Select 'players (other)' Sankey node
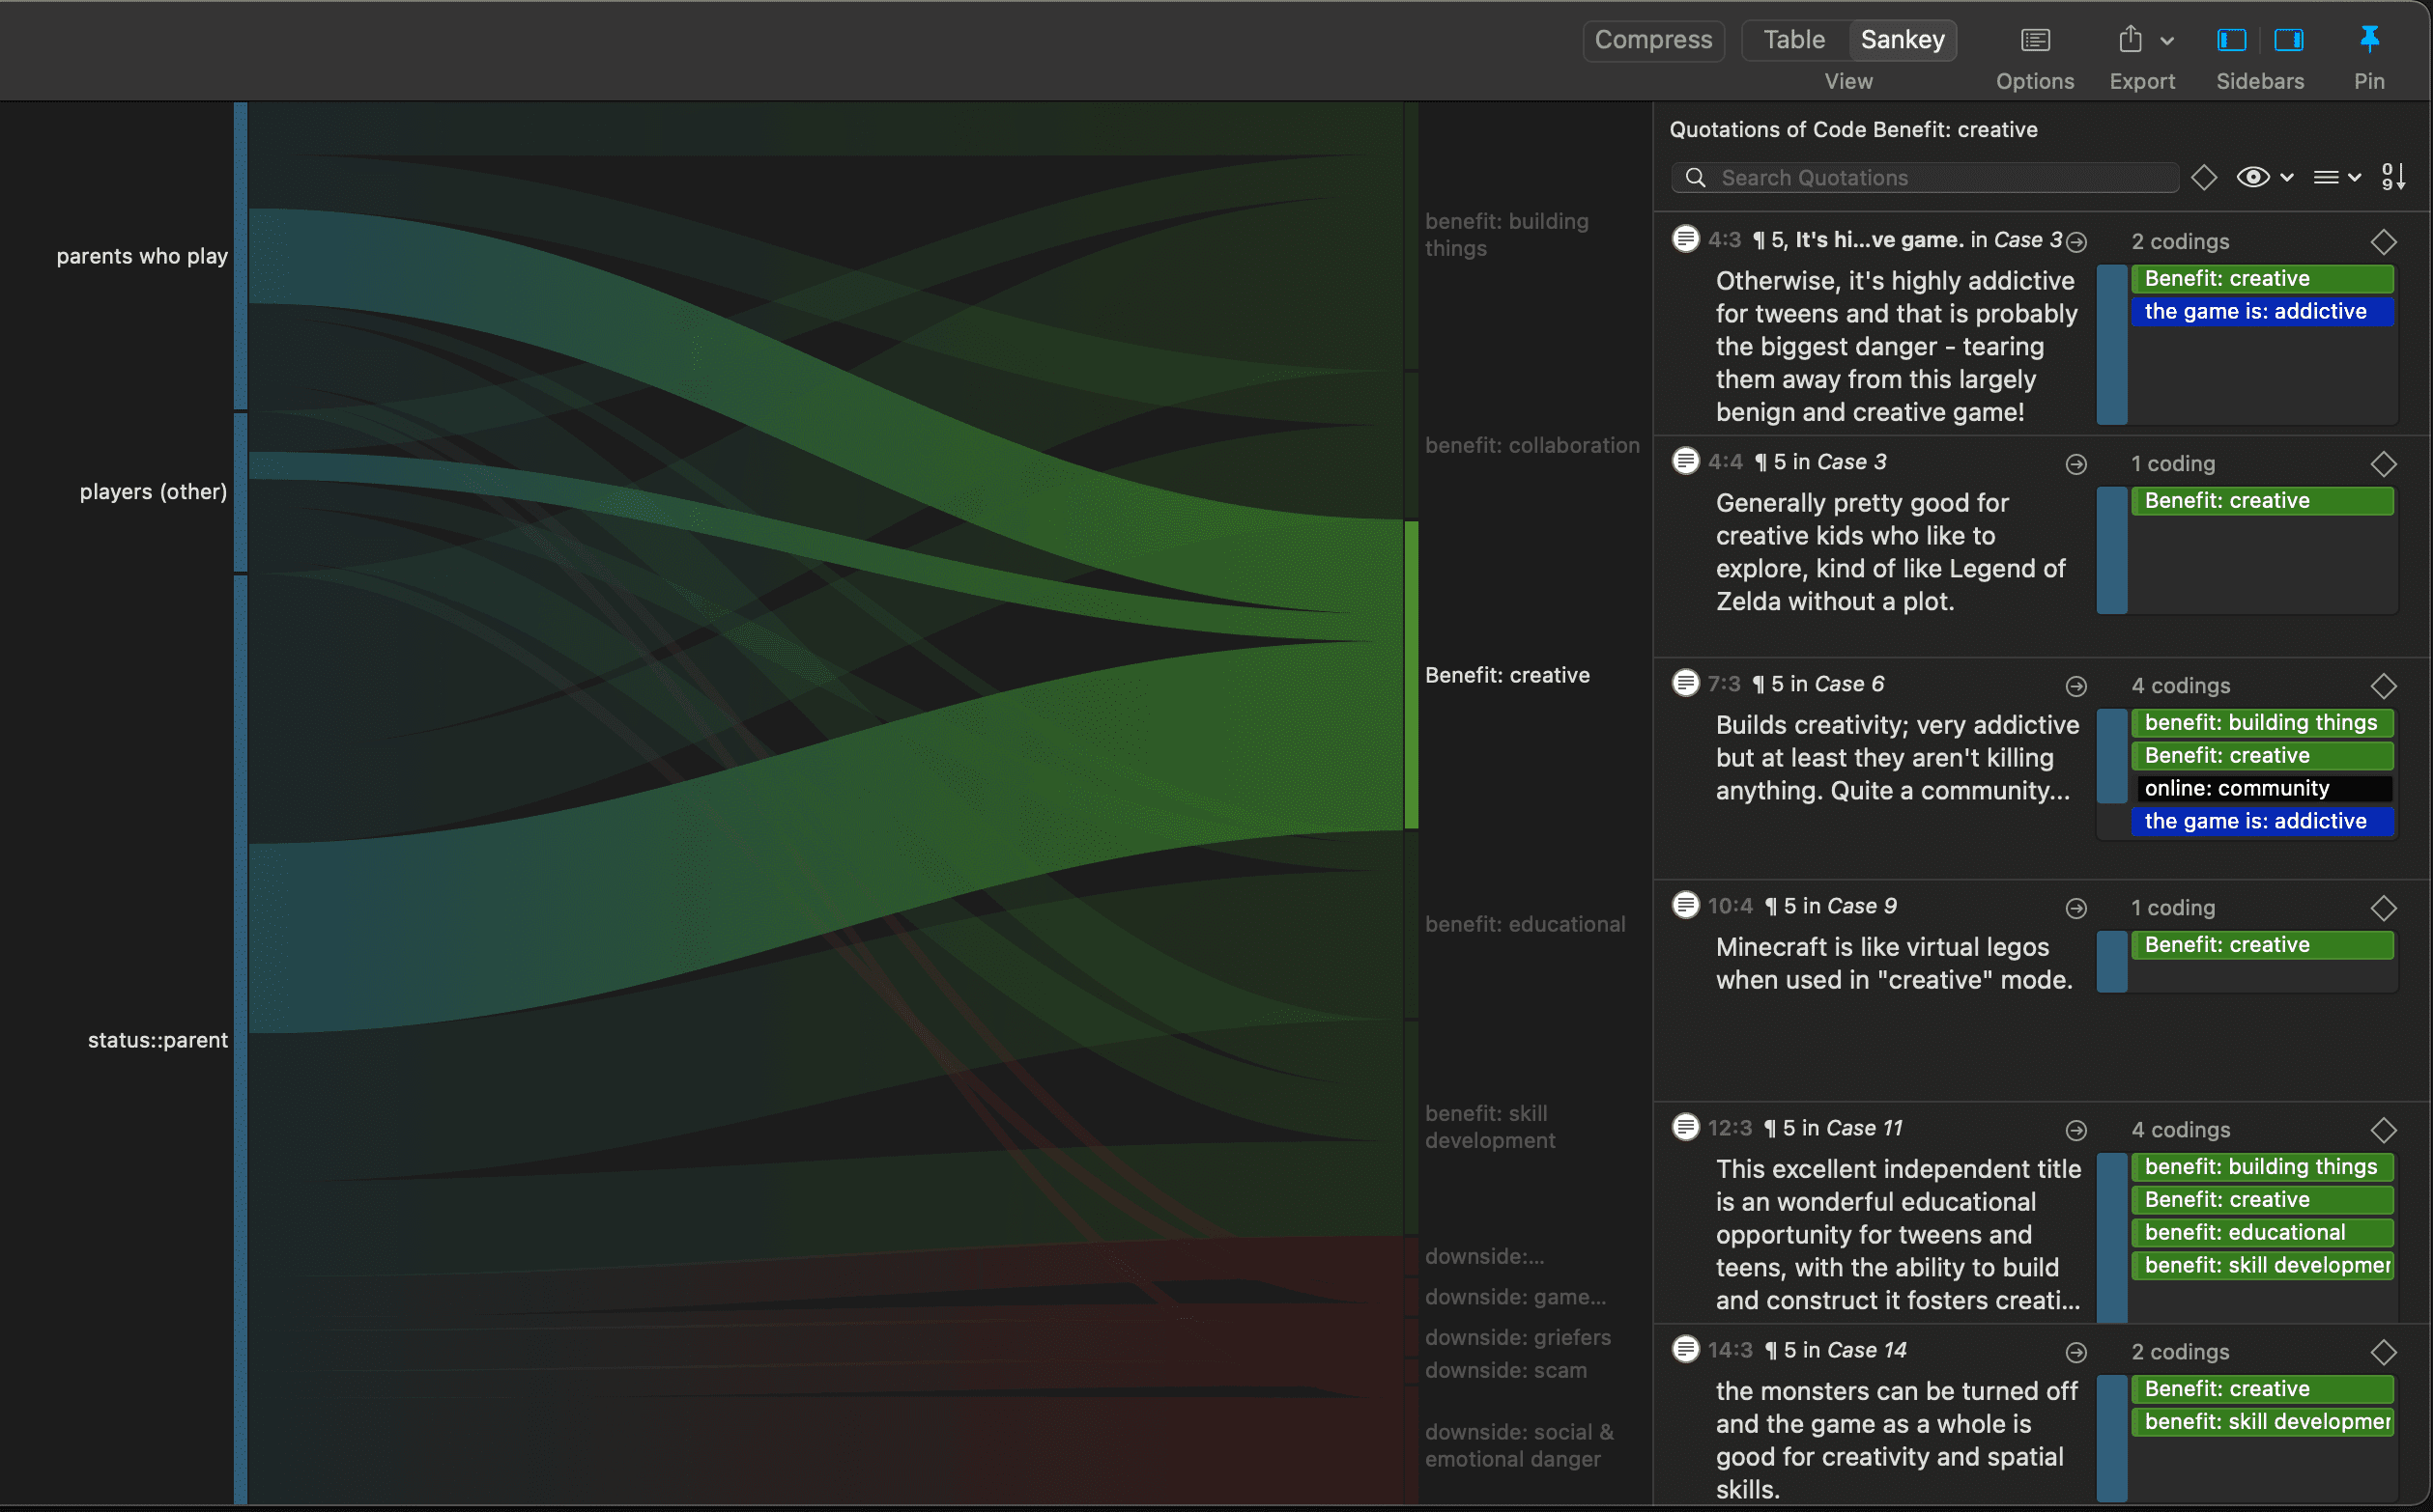 [241, 491]
